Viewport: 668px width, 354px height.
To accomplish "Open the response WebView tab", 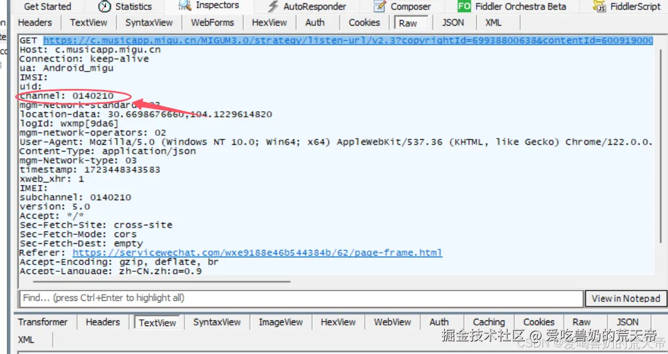I will [x=392, y=322].
